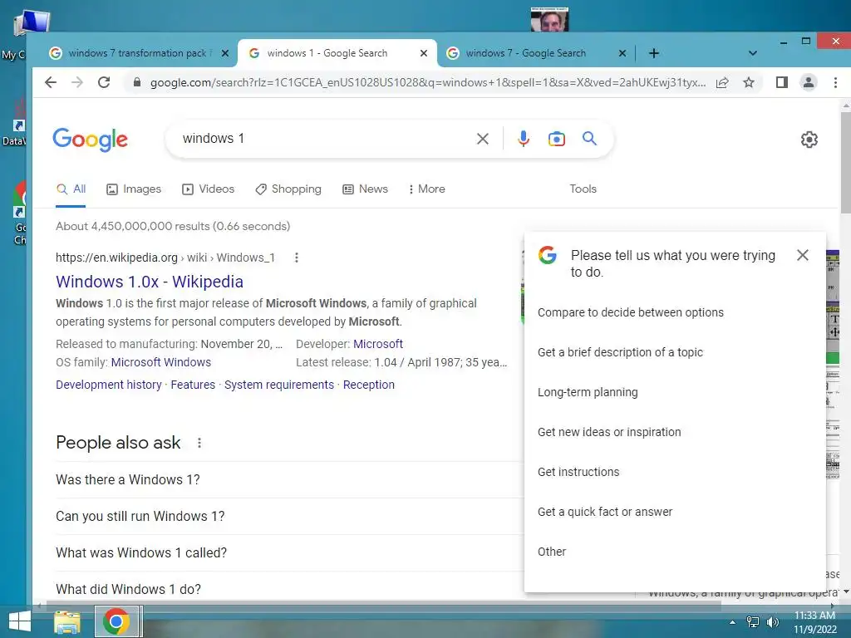The width and height of the screenshot is (851, 638).
Task: Close the windows 7 - Google Search tab
Action: (x=622, y=53)
